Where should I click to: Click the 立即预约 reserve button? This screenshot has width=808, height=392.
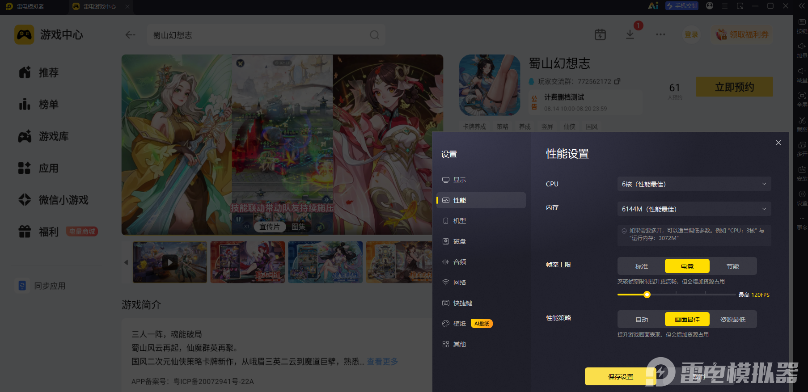(x=734, y=87)
